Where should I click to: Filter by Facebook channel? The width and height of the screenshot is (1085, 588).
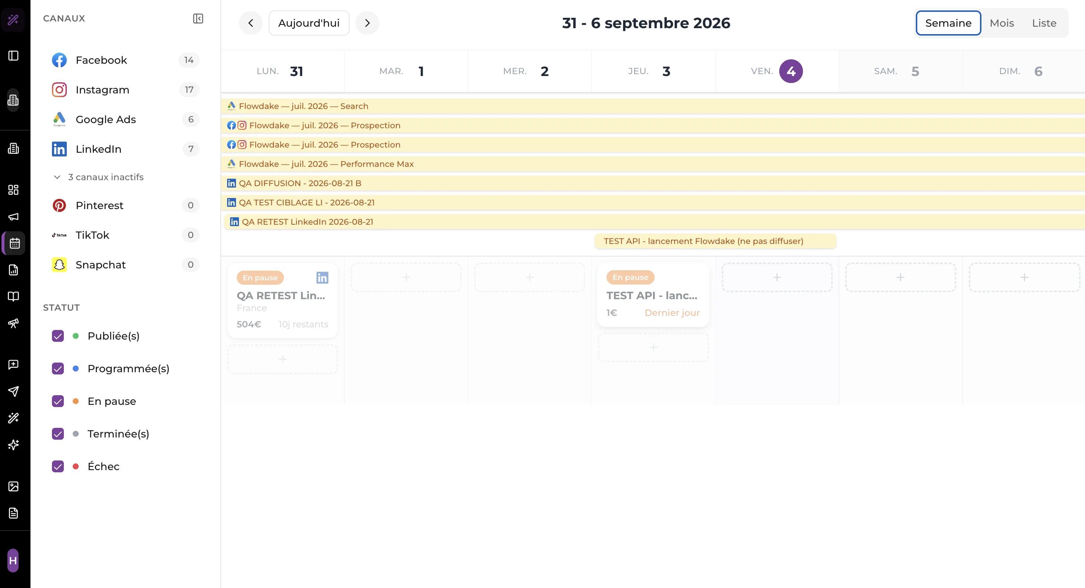(125, 60)
